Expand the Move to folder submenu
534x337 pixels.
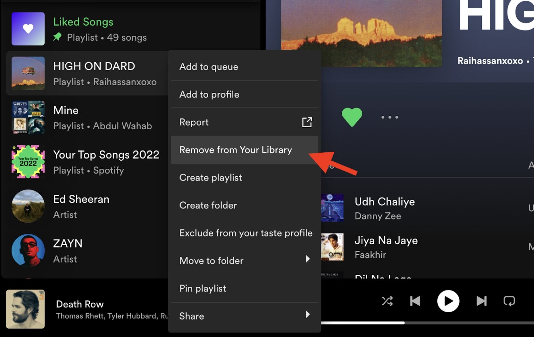click(x=308, y=259)
